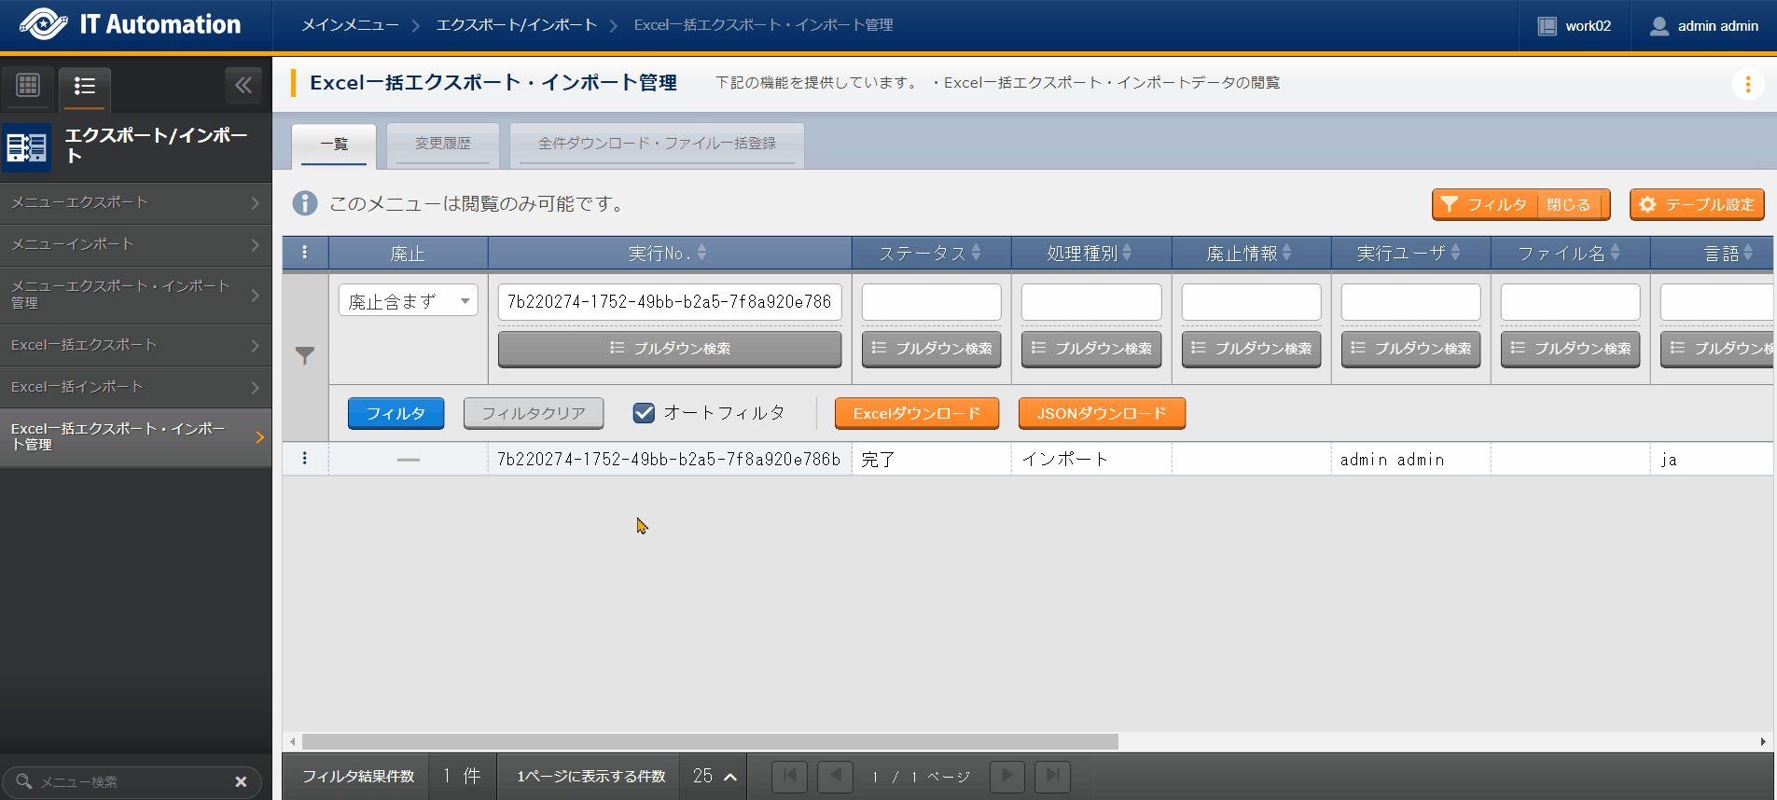Toggle the filter panel with フィルタ 閉じる
The height and width of the screenshot is (800, 1777).
click(1520, 204)
